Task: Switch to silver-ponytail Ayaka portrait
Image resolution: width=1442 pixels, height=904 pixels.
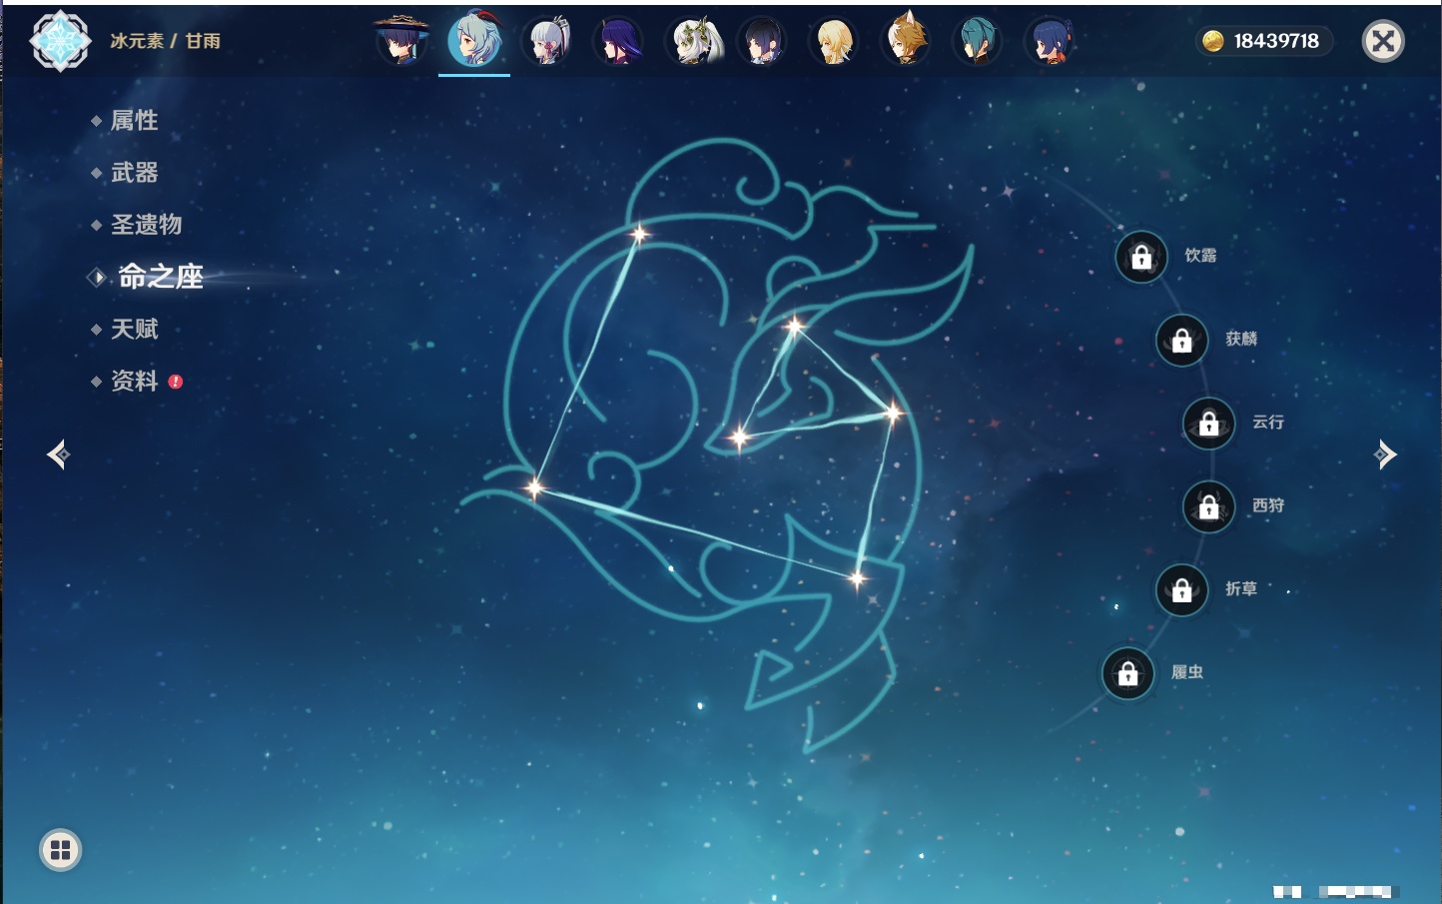Action: coord(546,41)
